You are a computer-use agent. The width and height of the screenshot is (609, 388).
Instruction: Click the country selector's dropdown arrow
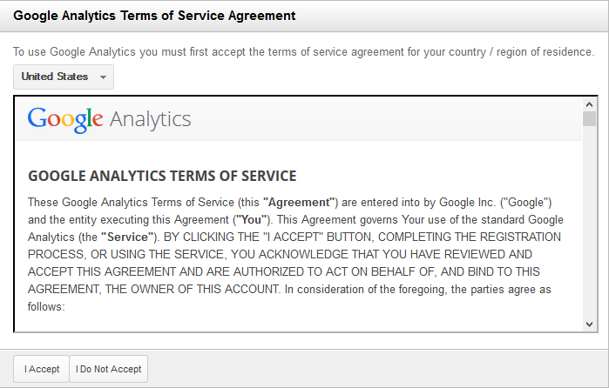point(104,77)
